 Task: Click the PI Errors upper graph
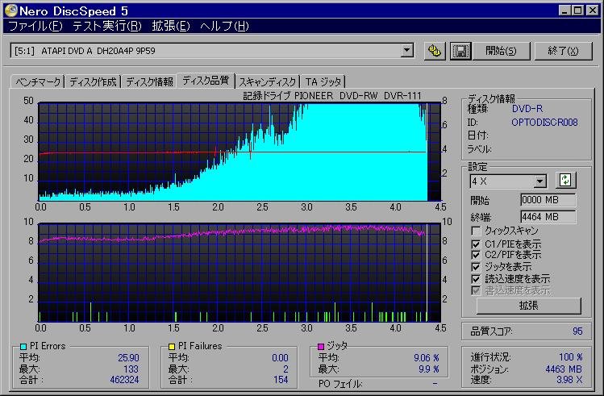pos(240,152)
